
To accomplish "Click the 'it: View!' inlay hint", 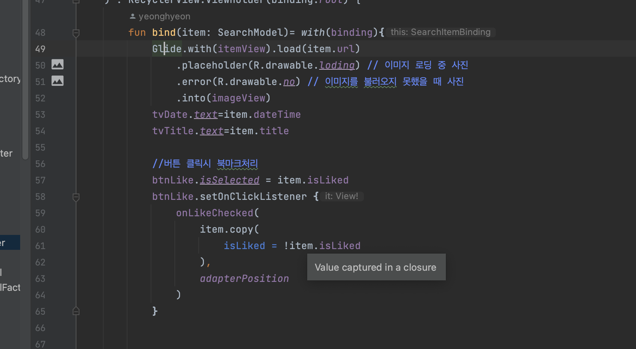I will pos(341,196).
